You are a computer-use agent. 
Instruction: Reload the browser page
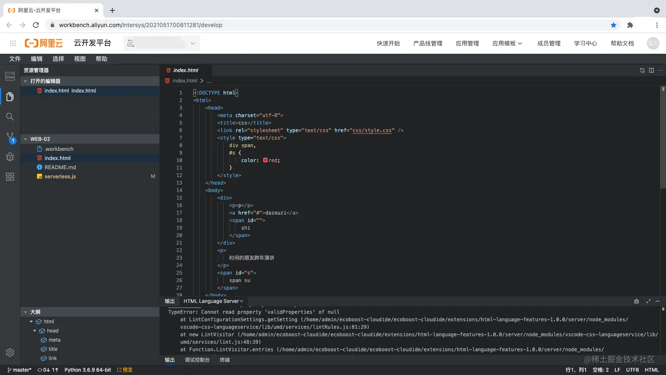[x=36, y=25]
